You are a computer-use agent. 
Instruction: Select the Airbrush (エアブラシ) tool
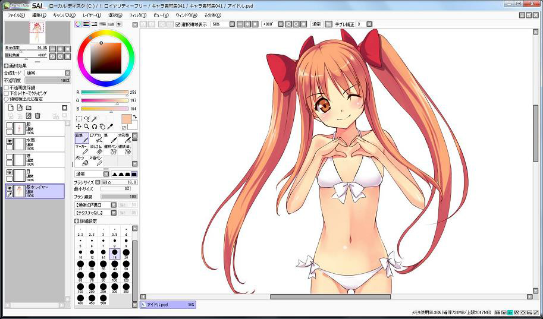pyautogui.click(x=95, y=137)
